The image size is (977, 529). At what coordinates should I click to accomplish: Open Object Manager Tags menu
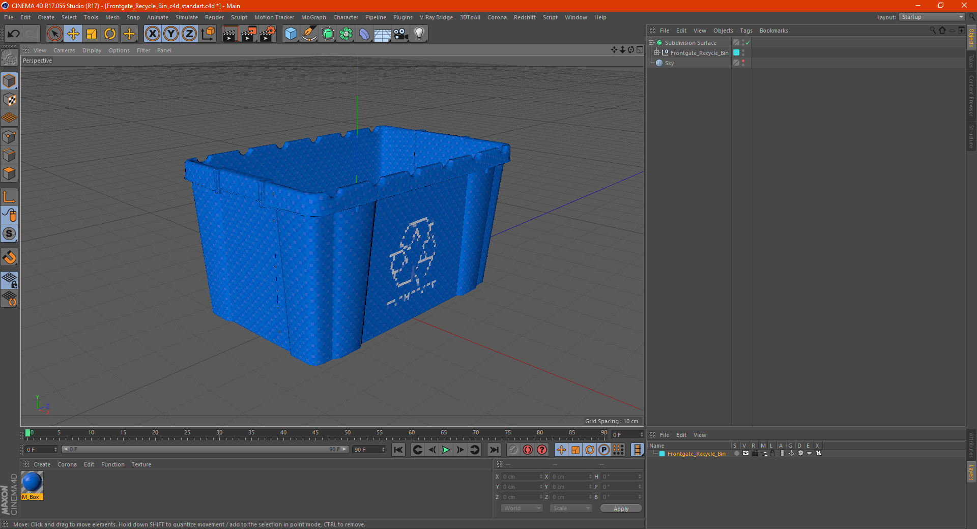click(x=746, y=31)
